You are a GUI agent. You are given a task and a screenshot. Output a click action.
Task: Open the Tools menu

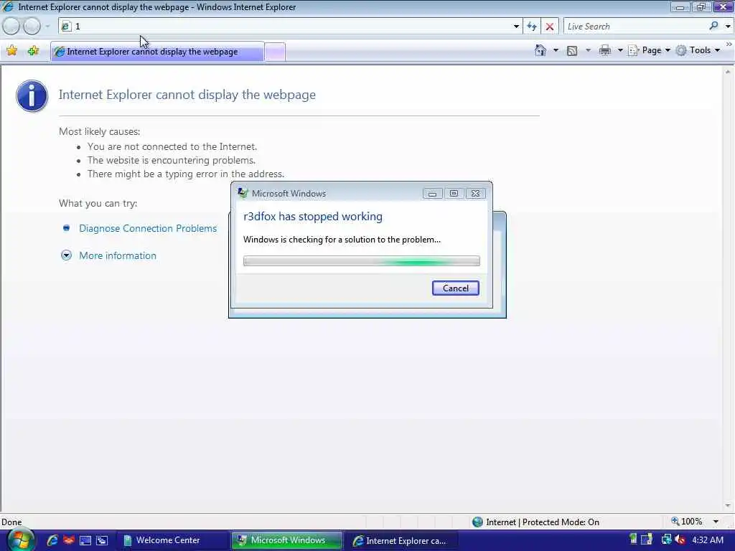pos(698,50)
